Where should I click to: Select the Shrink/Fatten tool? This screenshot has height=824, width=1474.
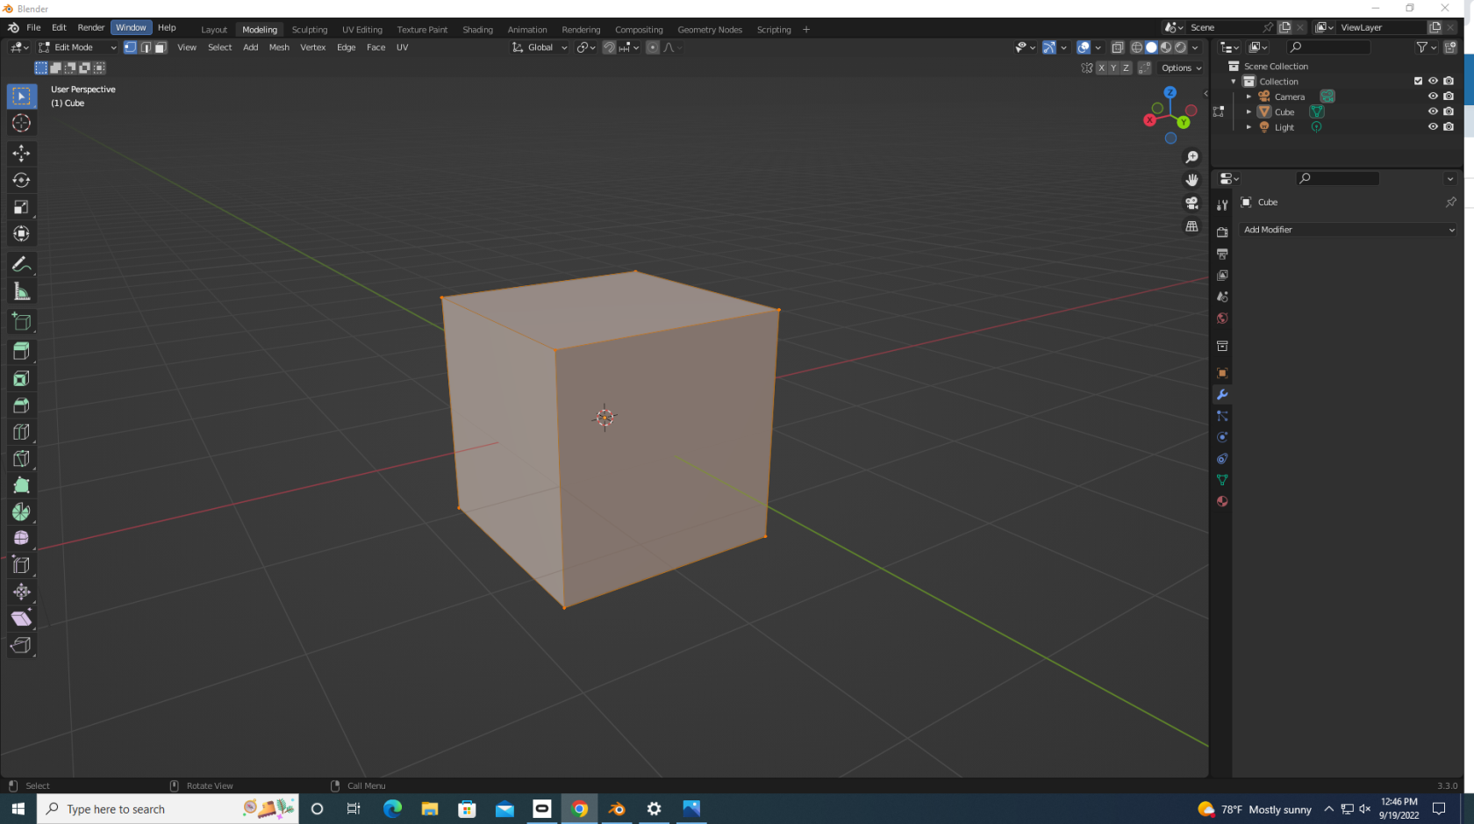click(21, 592)
